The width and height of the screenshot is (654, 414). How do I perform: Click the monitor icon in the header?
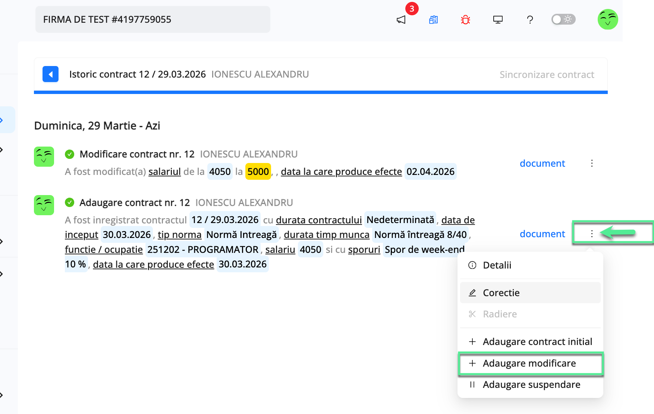click(498, 19)
